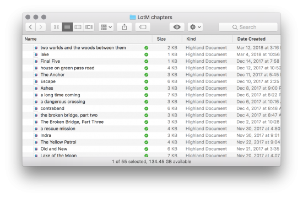The height and width of the screenshot is (198, 303).
Task: Select the 'contraband' file
Action: click(151, 108)
